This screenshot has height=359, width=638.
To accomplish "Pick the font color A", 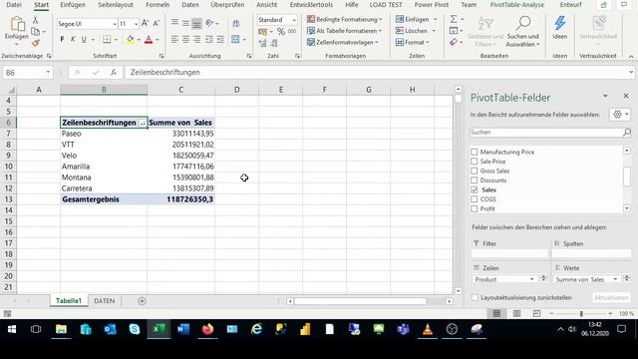I will (x=149, y=40).
